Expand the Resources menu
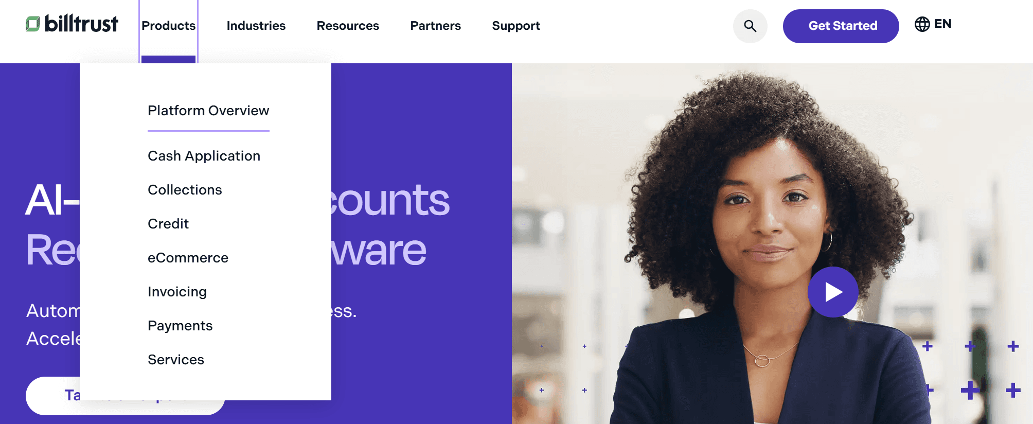1033x424 pixels. click(348, 26)
